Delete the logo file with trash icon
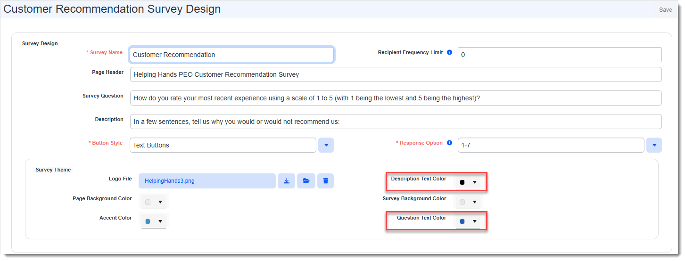The image size is (685, 261). coord(325,181)
